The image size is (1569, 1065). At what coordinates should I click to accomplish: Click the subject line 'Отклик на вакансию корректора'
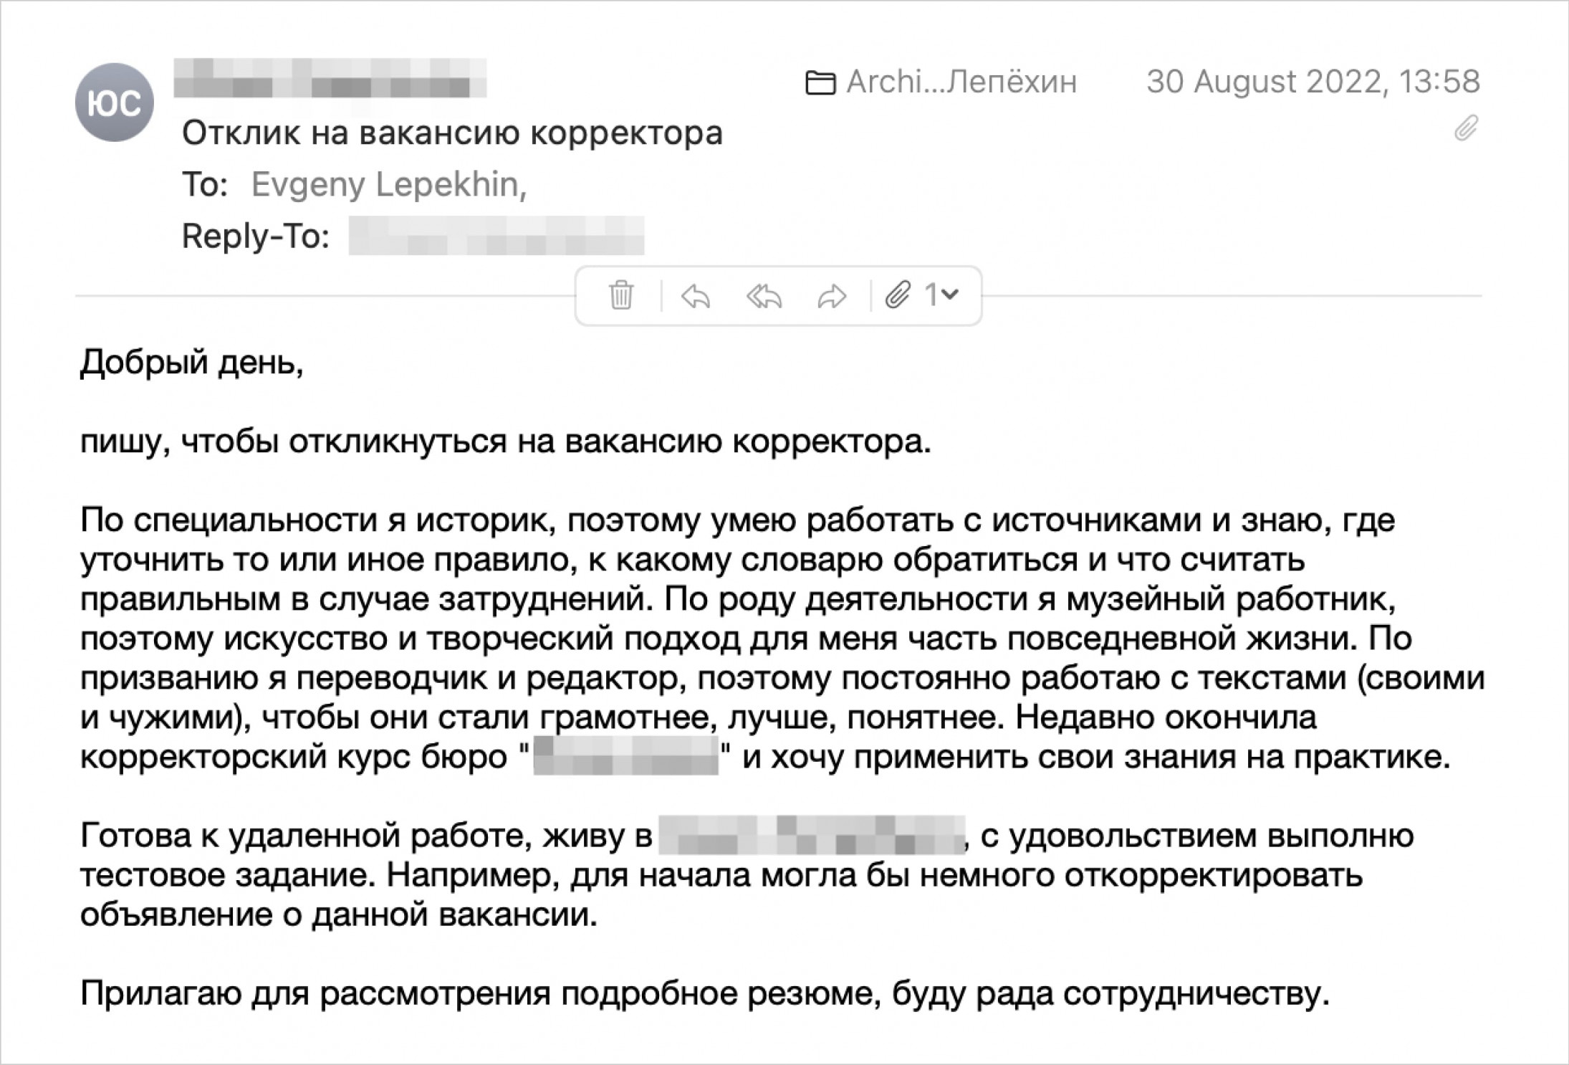pos(452,133)
